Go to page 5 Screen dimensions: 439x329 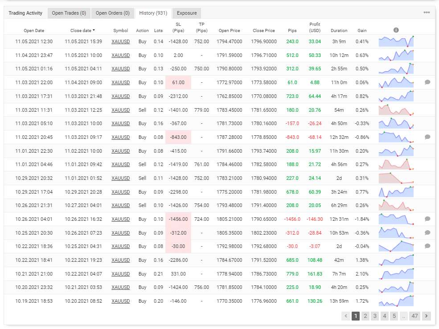(394, 316)
